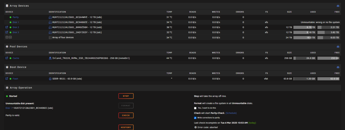Image resolution: width=345 pixels, height=130 pixels.
Task: Spin down all array disks (down arrow)
Action: point(7,37)
